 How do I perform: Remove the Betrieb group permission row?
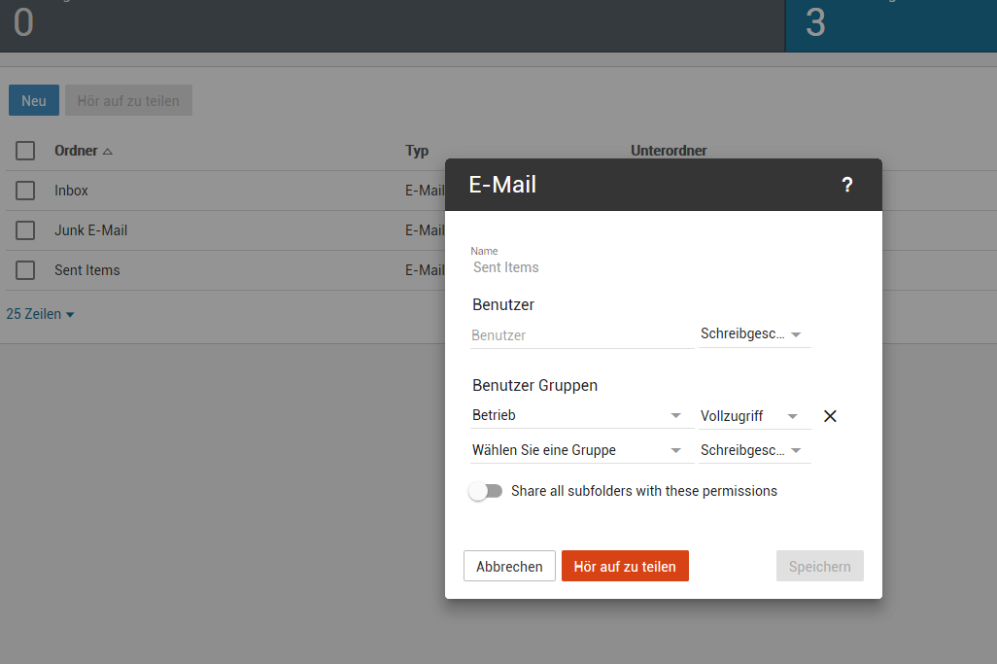(x=830, y=416)
